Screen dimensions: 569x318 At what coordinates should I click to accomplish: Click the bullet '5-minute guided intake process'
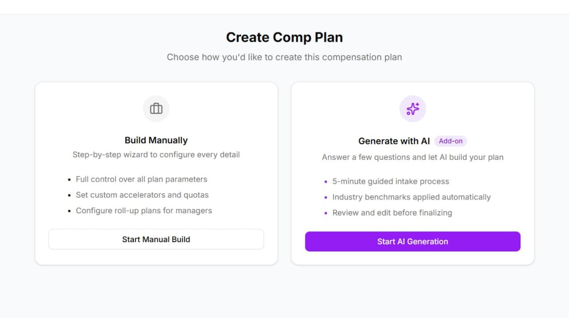point(390,181)
